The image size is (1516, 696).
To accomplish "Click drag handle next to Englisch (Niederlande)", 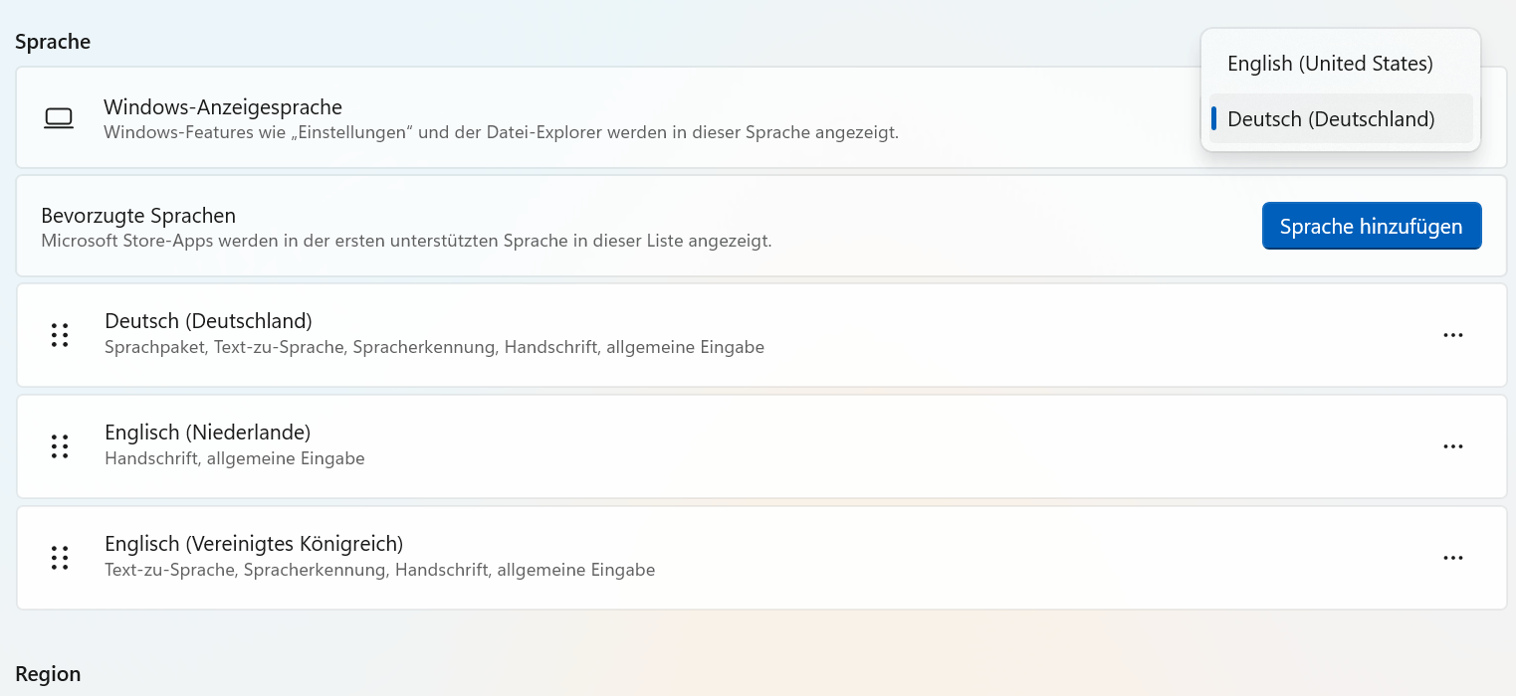I will click(x=60, y=446).
